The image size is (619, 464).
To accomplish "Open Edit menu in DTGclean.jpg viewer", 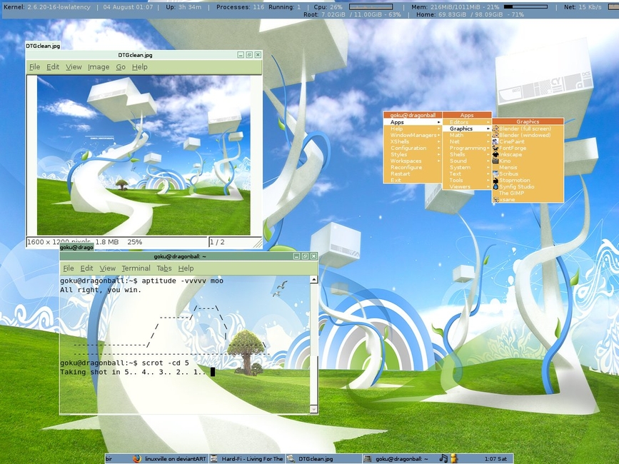I will coord(53,67).
